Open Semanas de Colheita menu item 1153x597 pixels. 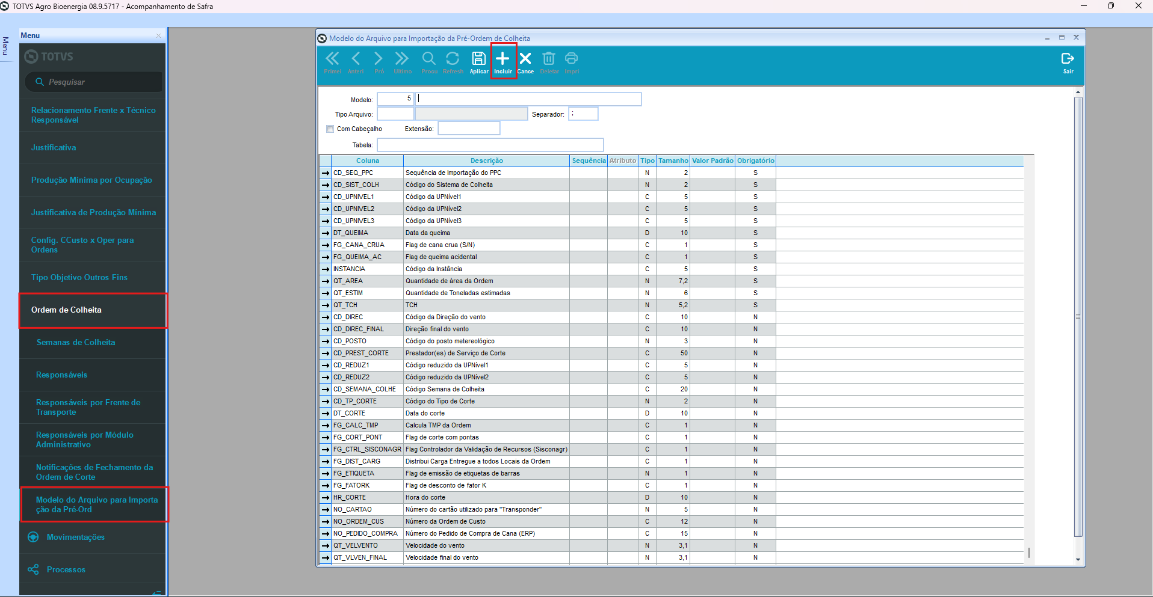pyautogui.click(x=93, y=343)
